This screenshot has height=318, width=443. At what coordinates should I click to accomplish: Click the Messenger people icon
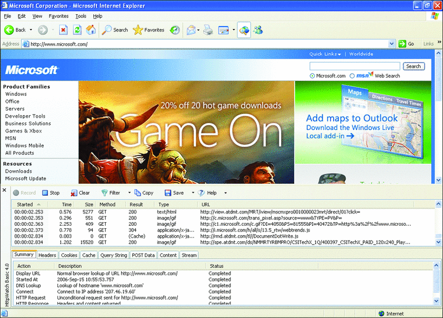pyautogui.click(x=258, y=30)
